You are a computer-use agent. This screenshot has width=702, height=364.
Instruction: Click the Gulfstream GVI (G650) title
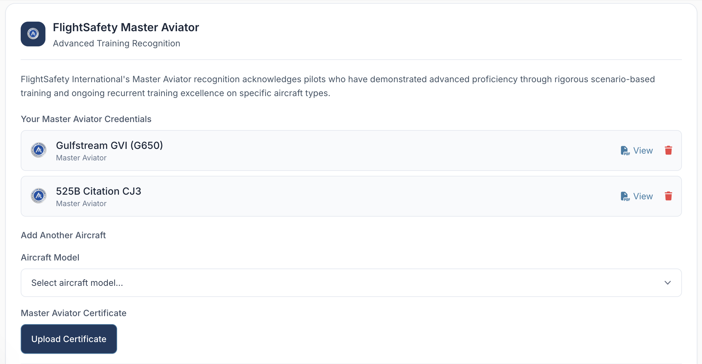[x=109, y=145]
